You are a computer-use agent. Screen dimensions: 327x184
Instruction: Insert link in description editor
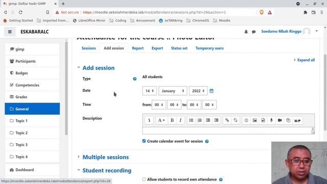pos(227,121)
